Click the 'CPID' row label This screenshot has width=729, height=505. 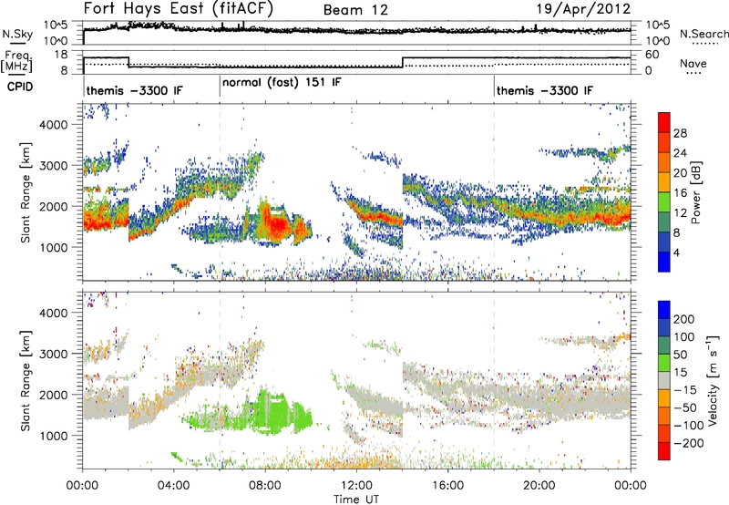[20, 87]
